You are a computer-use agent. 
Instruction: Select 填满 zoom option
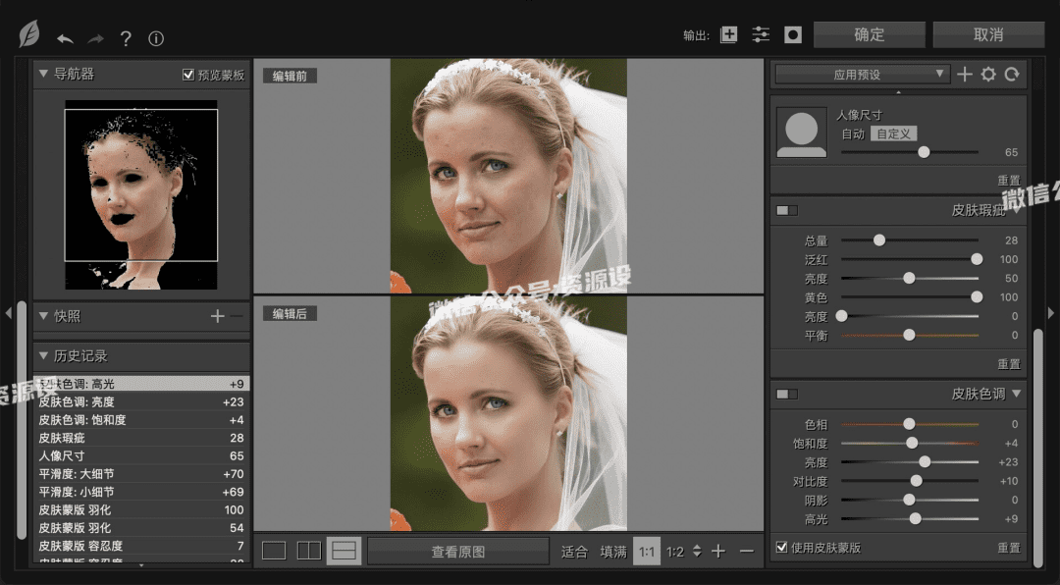coord(613,552)
